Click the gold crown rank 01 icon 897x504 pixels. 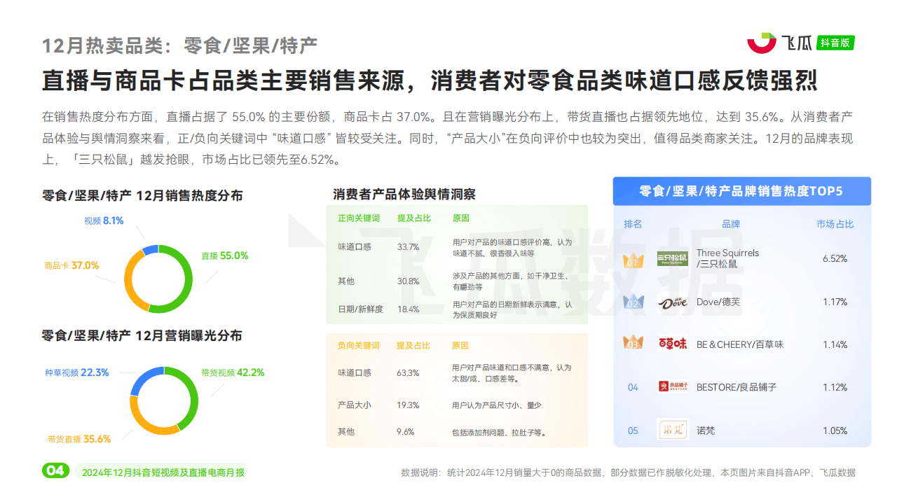(x=633, y=260)
